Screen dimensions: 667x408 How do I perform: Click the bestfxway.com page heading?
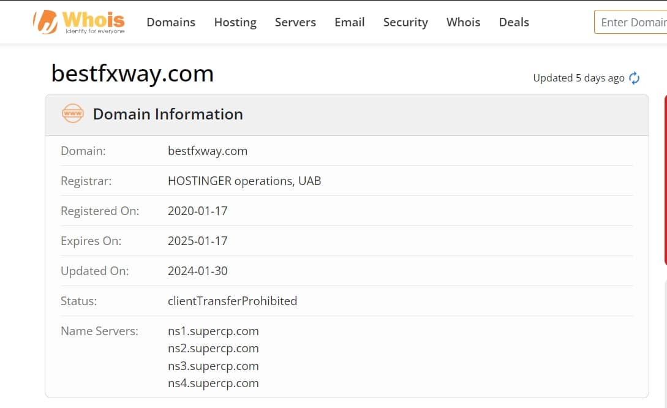132,74
